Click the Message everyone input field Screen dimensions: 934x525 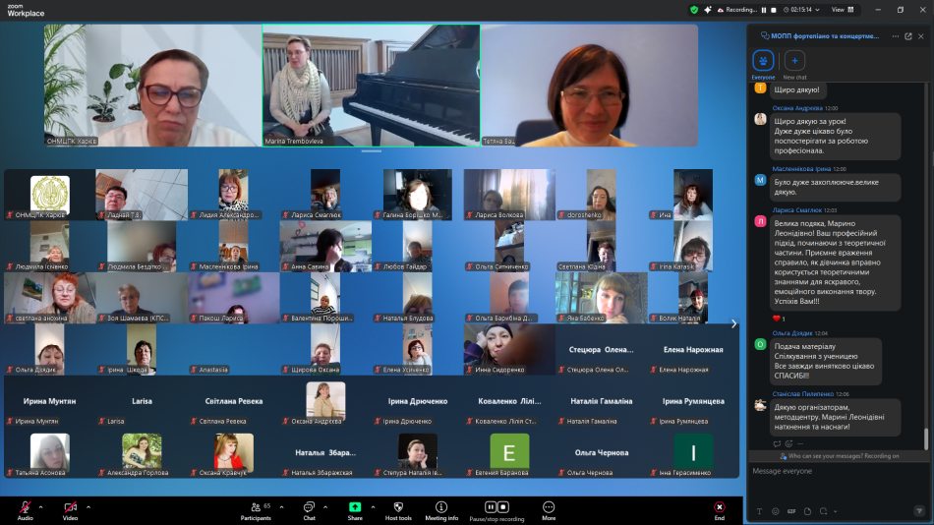[836, 472]
